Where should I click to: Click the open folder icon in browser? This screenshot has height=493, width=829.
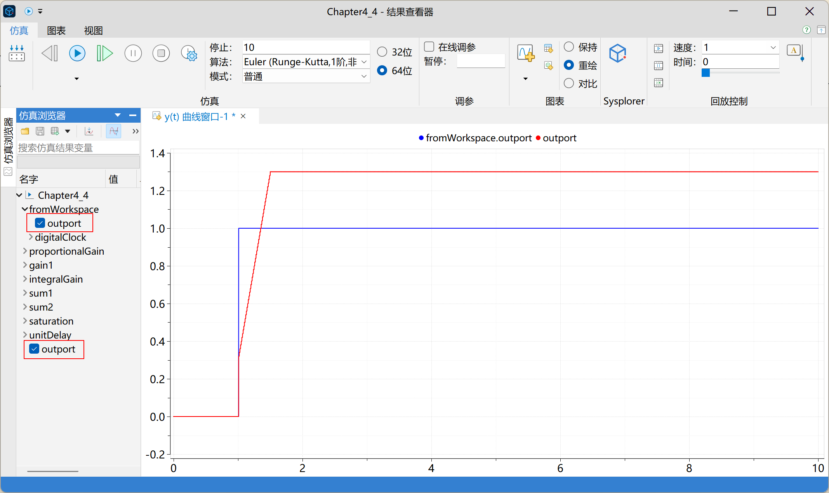25,131
